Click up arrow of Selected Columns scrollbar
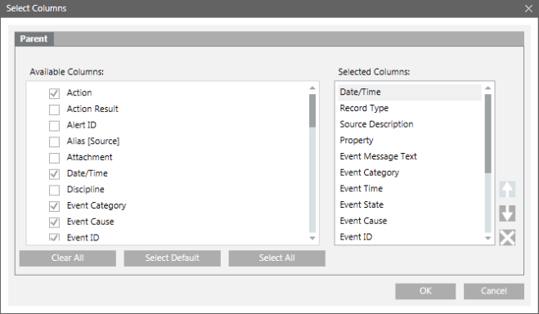The image size is (539, 314). [487, 88]
